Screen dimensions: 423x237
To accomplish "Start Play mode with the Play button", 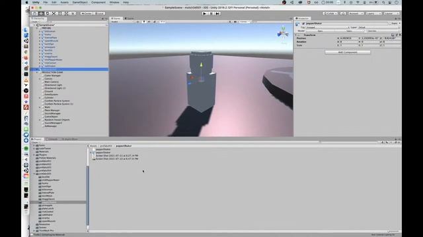I will tap(205, 13).
